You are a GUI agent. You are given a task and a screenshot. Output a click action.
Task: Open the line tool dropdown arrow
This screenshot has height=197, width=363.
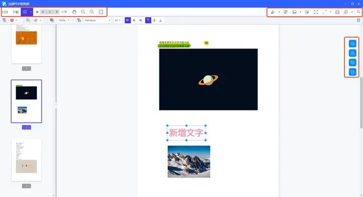[330, 12]
